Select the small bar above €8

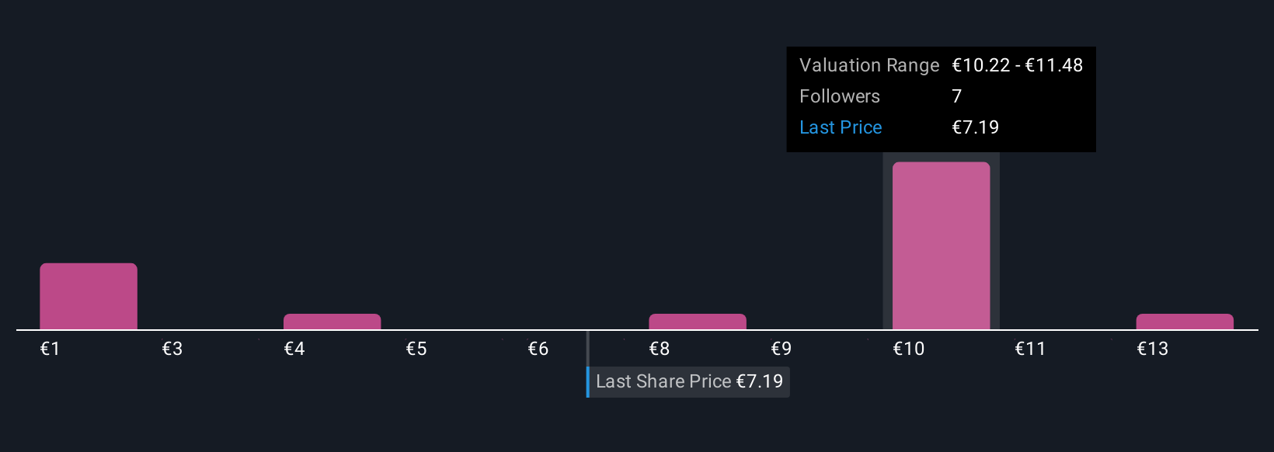(698, 322)
